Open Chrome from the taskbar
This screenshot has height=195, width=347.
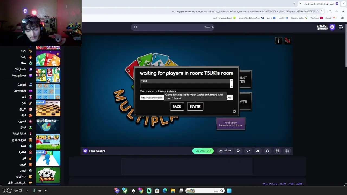(x=141, y=191)
